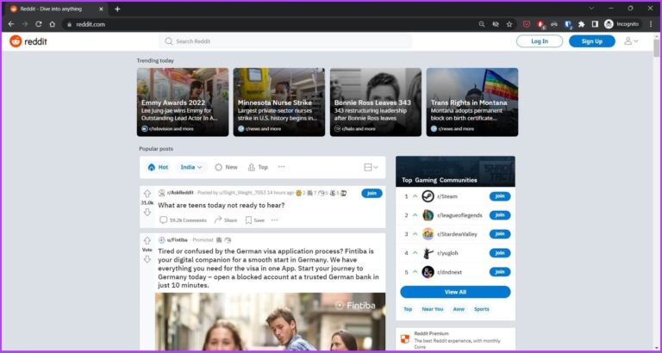This screenshot has width=662, height=353.
Task: Open the Fintiba ad image
Action: click(x=270, y=322)
